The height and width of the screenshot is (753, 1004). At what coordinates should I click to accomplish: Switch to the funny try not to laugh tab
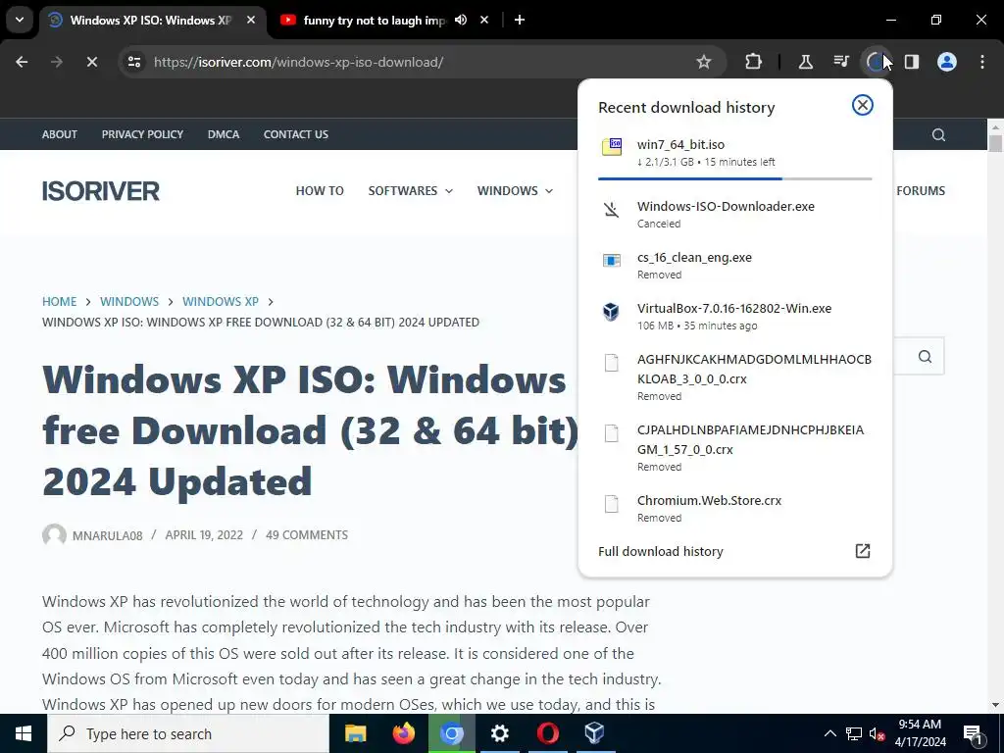click(x=374, y=20)
